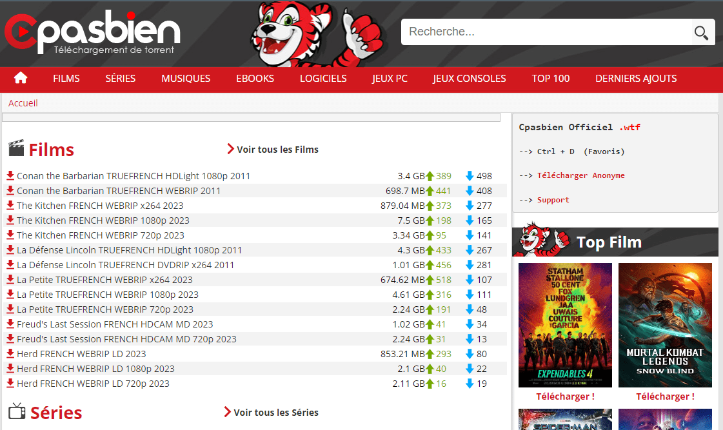Click the small tiger icon beside Top Film

[541, 241]
